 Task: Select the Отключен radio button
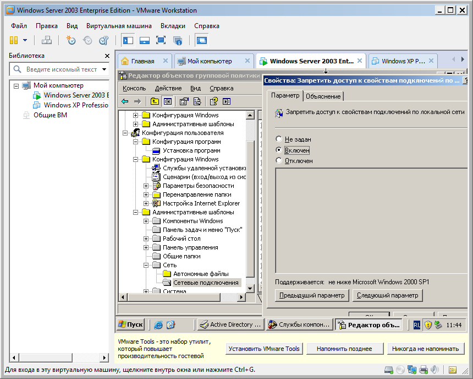coord(279,160)
